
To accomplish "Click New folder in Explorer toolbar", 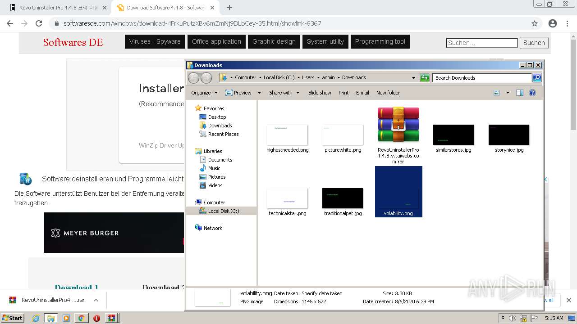I will pos(388,93).
